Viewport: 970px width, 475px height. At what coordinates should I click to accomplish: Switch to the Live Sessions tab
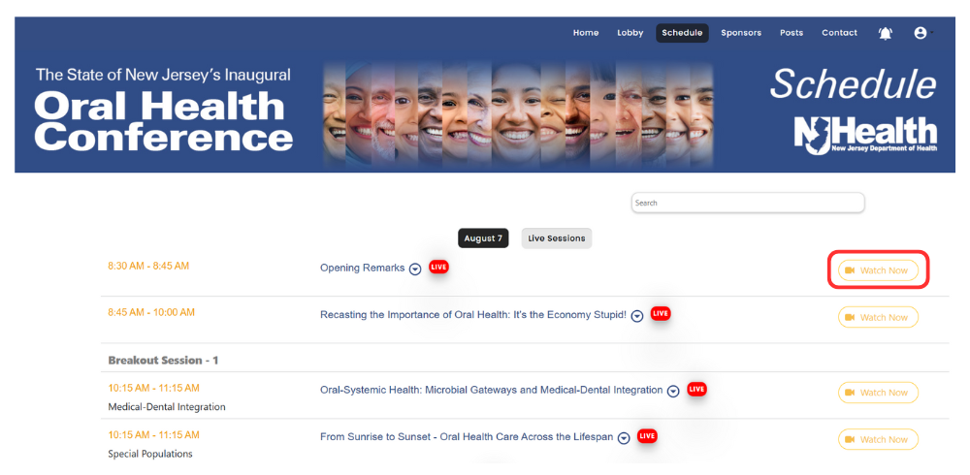coord(556,238)
